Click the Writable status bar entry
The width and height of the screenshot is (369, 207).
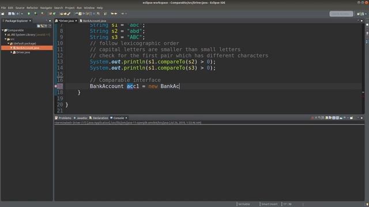tap(244, 204)
